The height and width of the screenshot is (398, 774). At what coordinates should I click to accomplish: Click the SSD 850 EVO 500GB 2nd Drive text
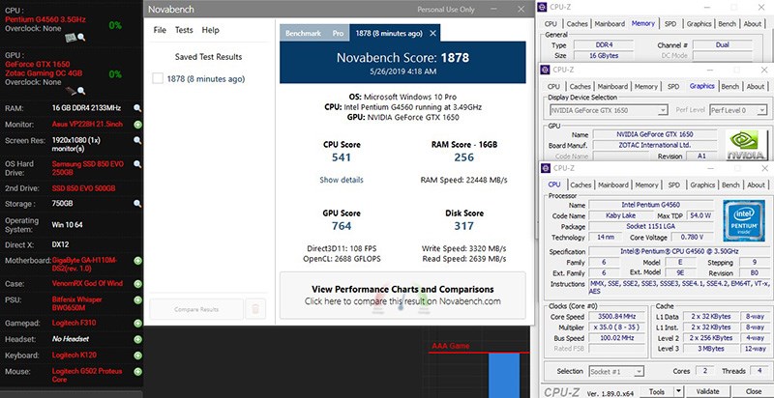click(x=83, y=188)
